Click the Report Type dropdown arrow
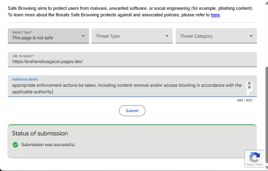 [83, 36]
